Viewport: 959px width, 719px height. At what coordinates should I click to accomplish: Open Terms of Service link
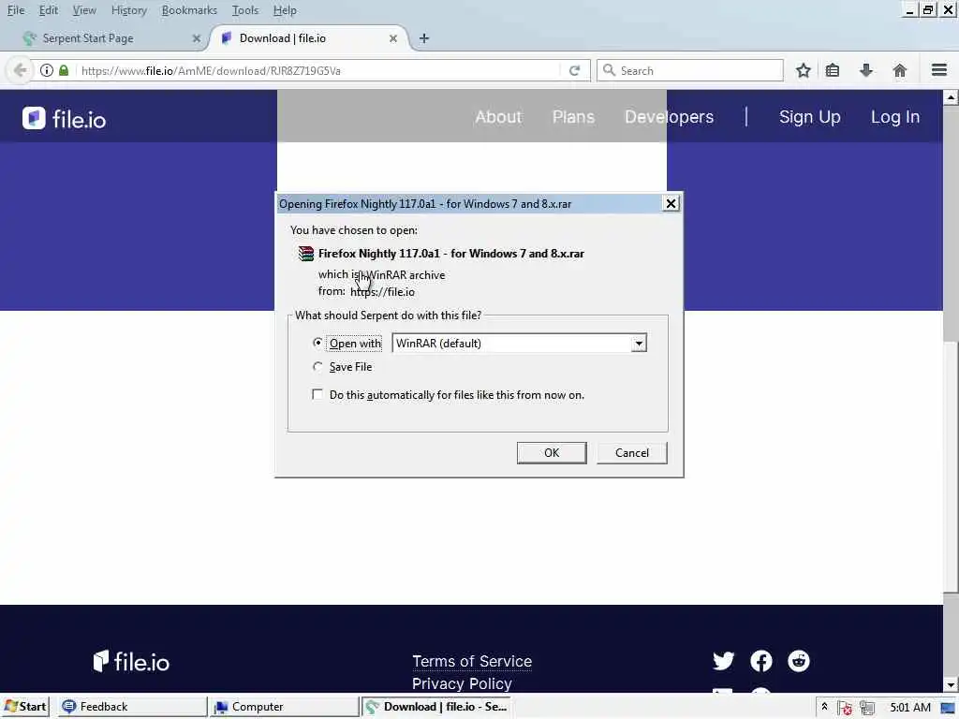[472, 661]
